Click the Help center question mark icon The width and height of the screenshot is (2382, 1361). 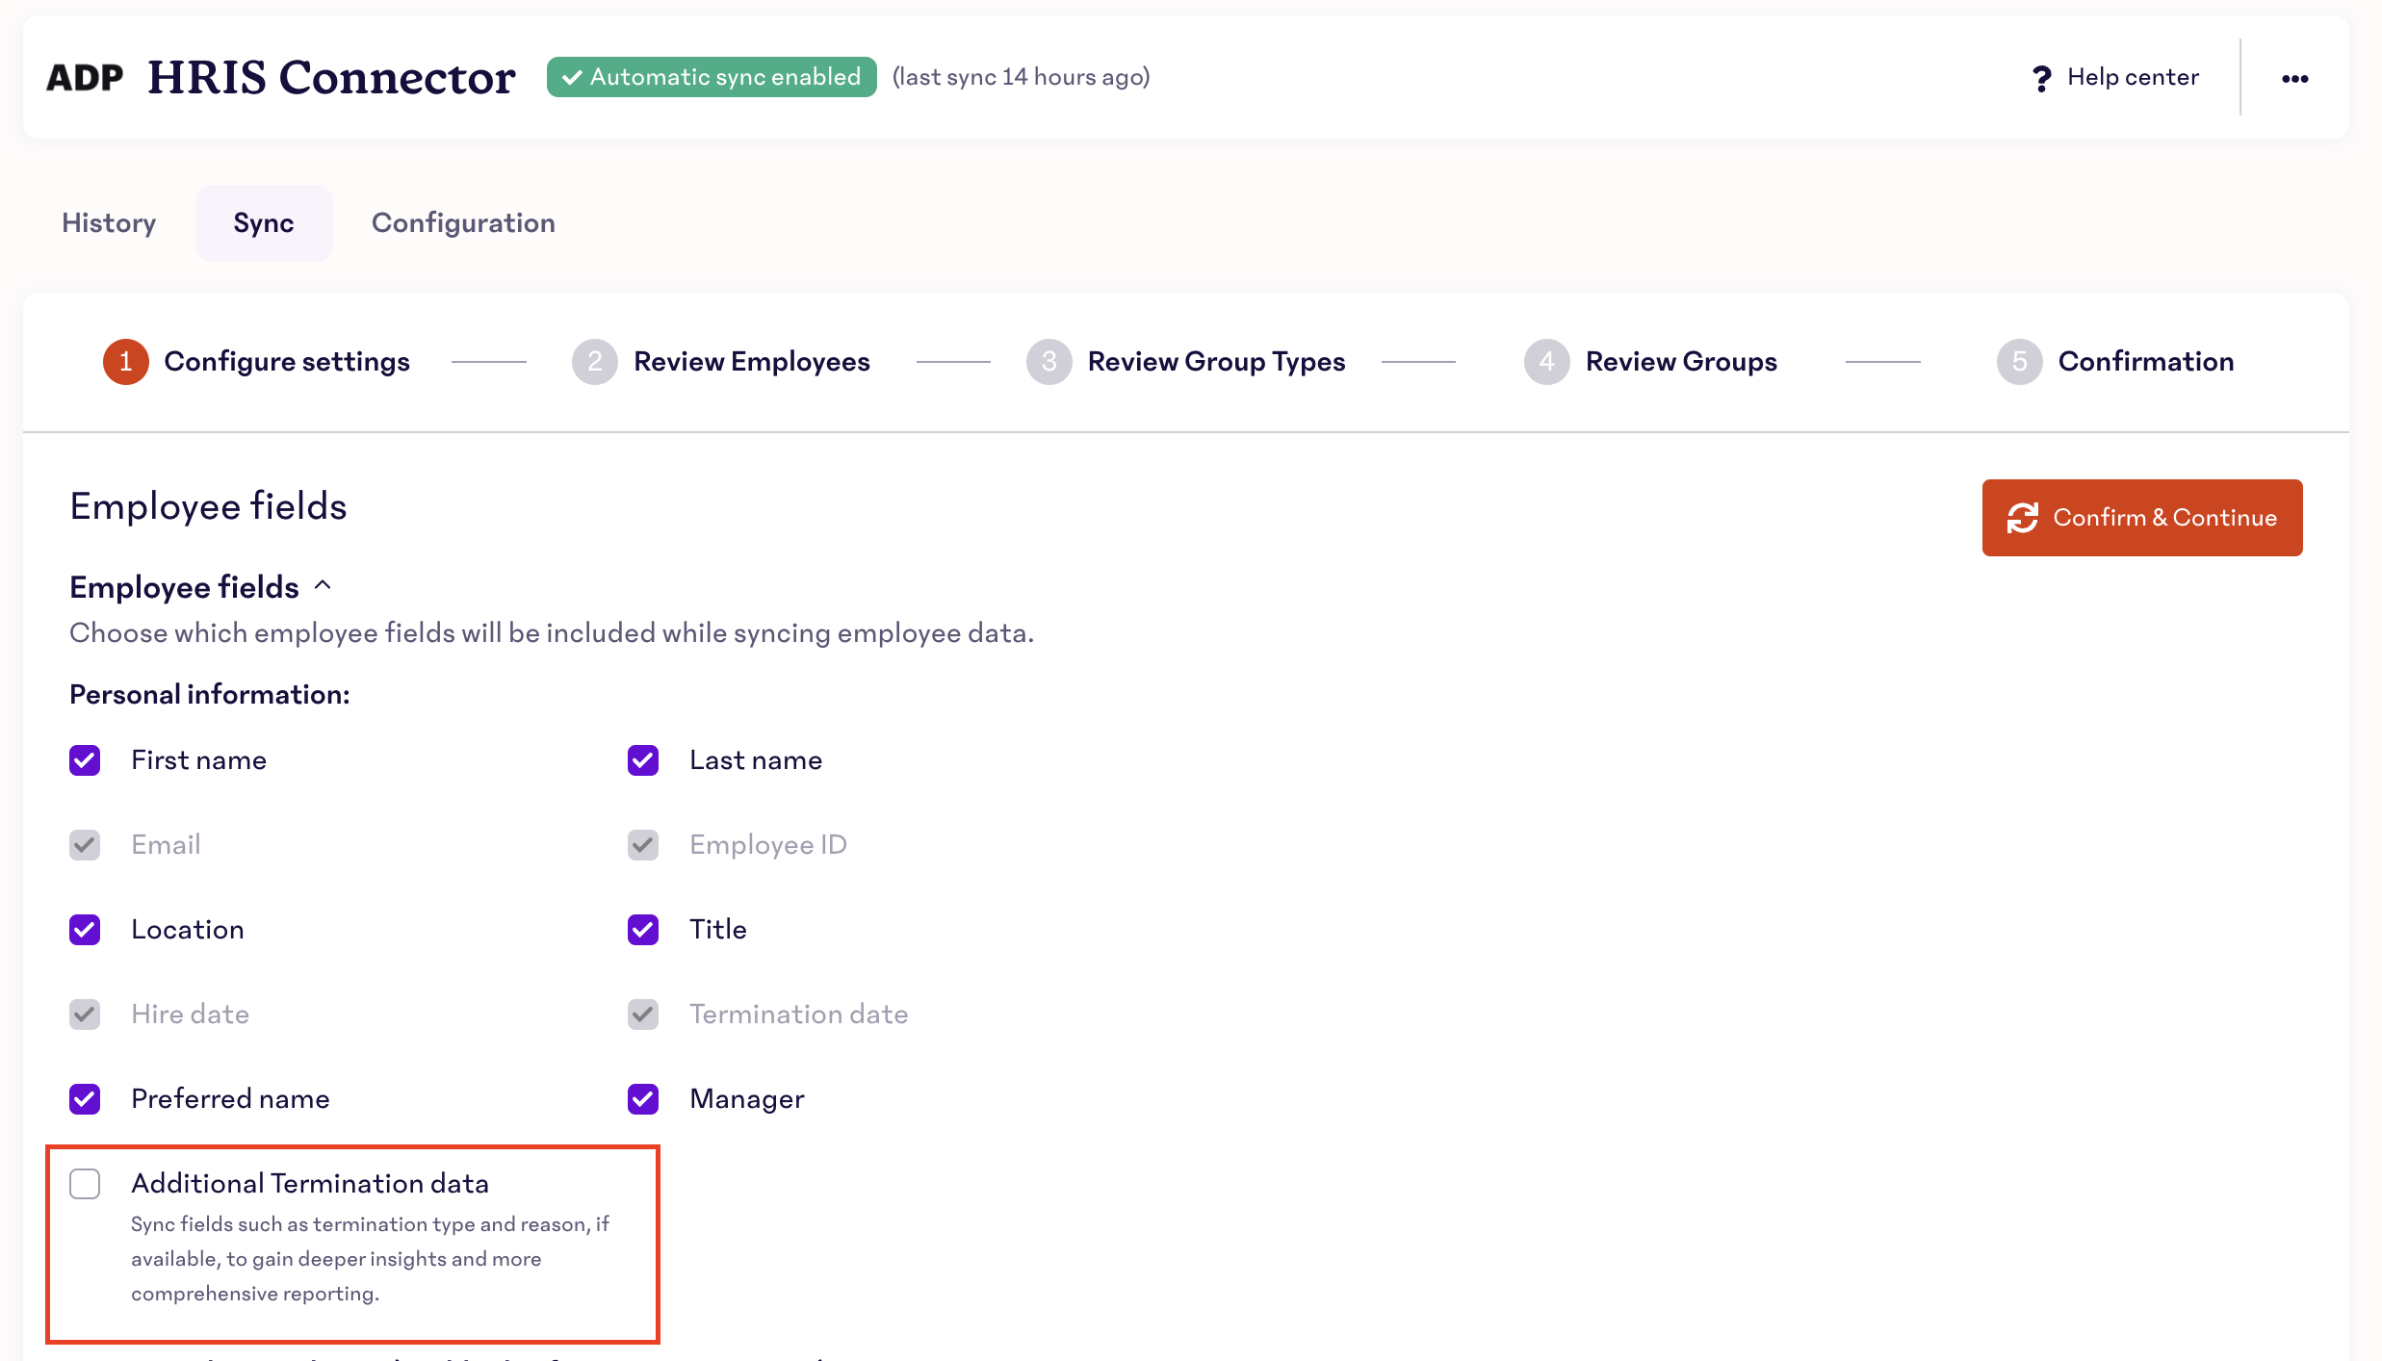(2041, 78)
